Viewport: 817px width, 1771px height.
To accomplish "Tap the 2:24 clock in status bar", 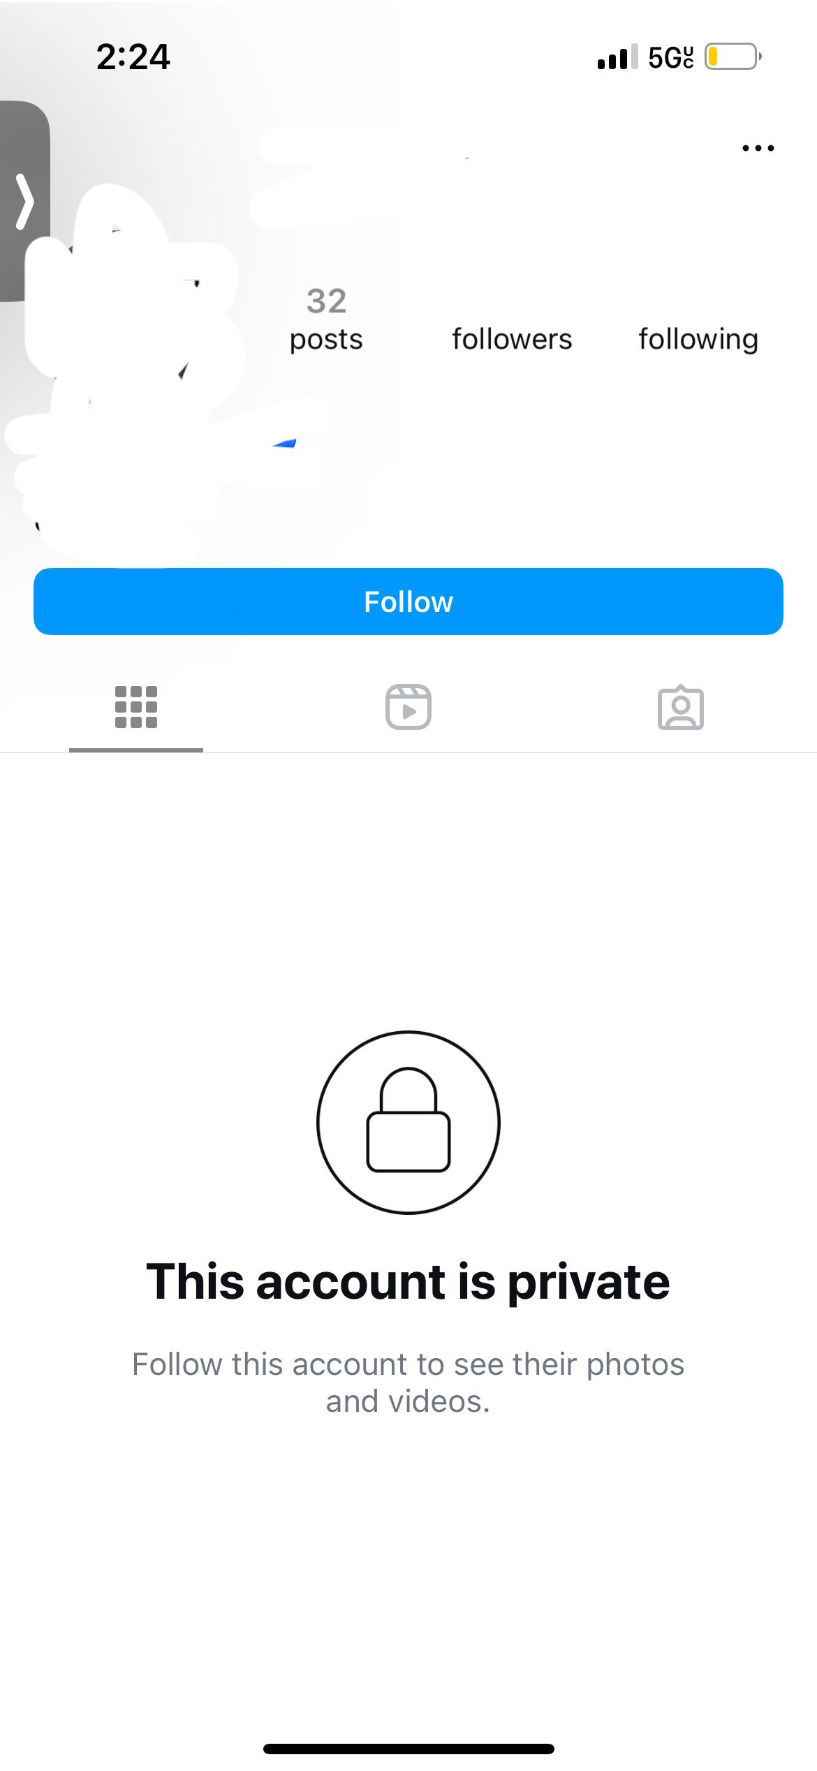I will [x=133, y=57].
